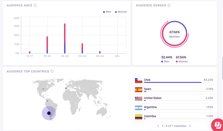223x131 pixels.
Task: Click the help icon beside Audience Gender
Action: 169,5
